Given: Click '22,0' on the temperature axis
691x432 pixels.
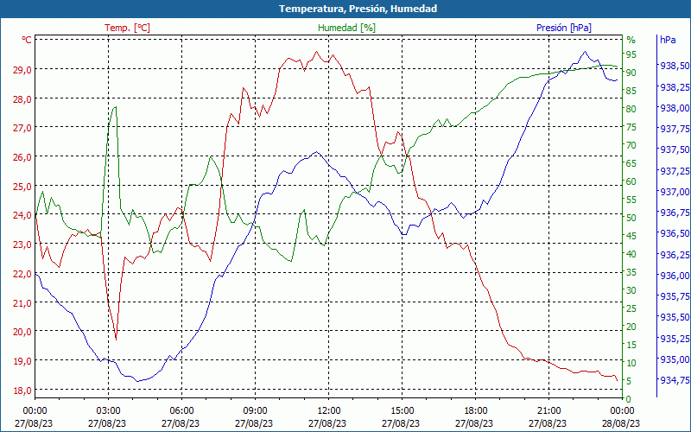Looking at the screenshot, I should [x=22, y=274].
